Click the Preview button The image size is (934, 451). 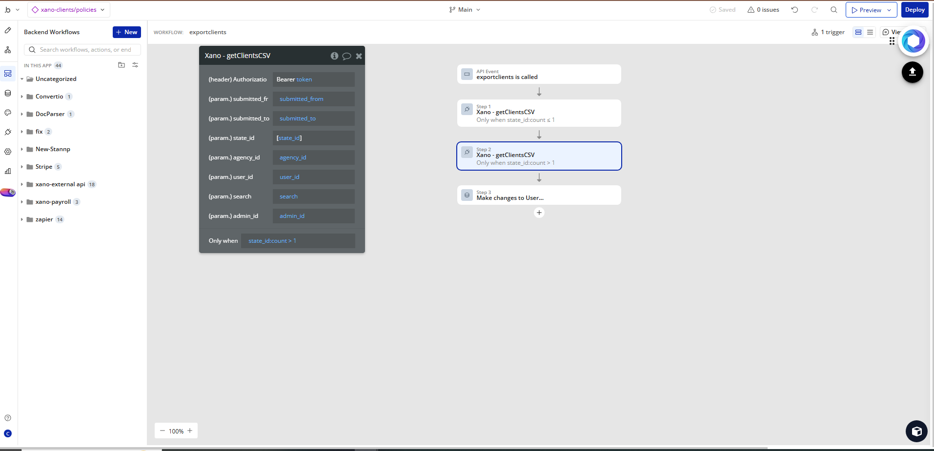[x=866, y=10]
